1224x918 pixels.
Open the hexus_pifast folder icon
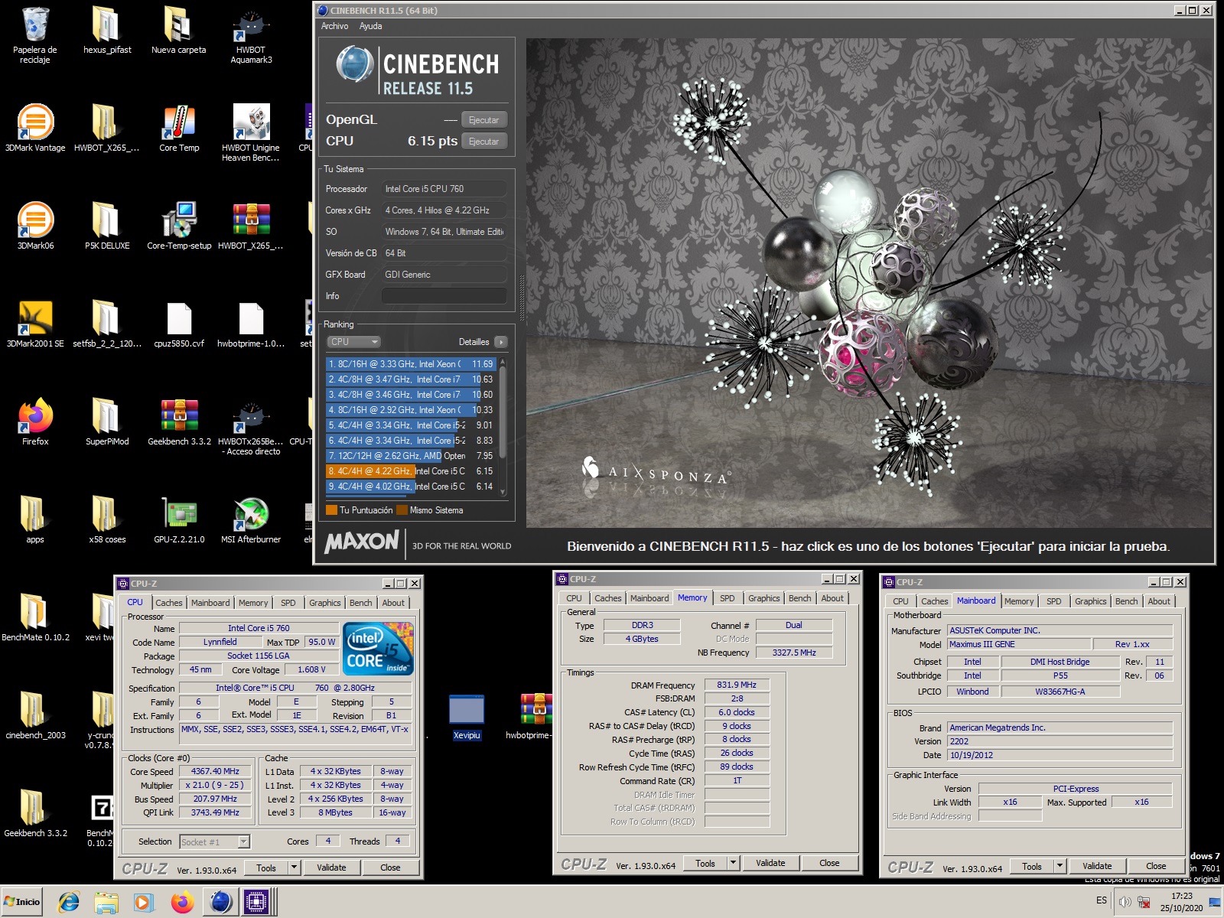[107, 31]
